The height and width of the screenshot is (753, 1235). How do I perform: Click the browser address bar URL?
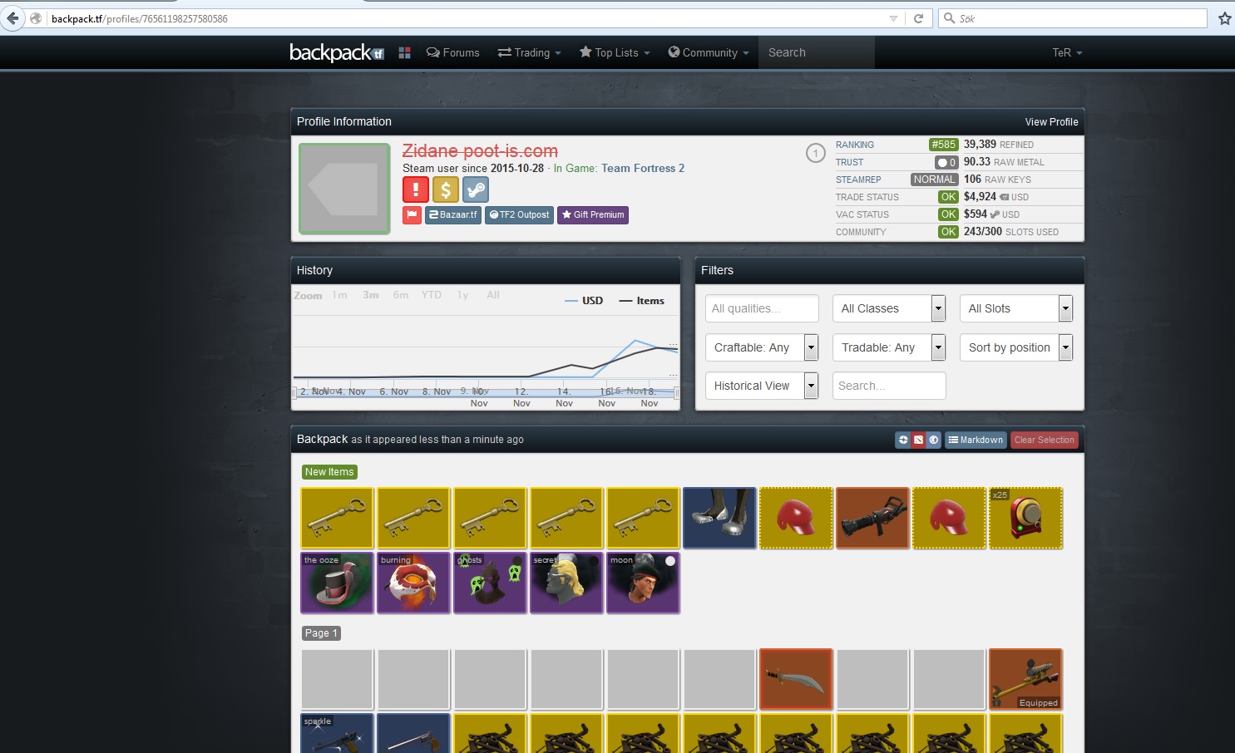pos(140,18)
